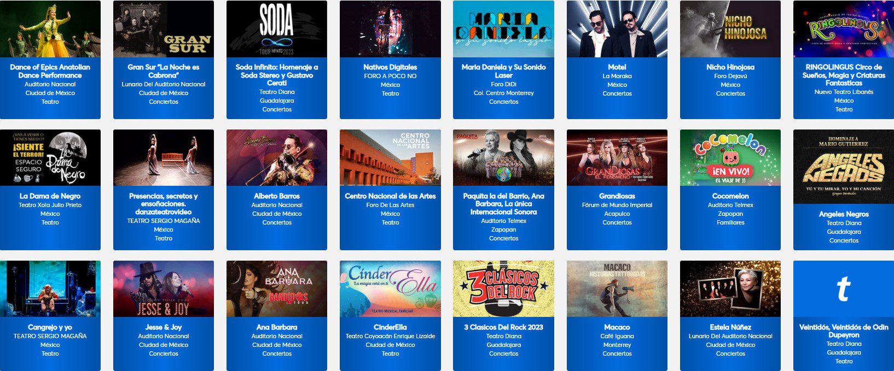Screen dimensions: 894x371
Task: Open the Nativos Digitales event card
Action: [390, 60]
